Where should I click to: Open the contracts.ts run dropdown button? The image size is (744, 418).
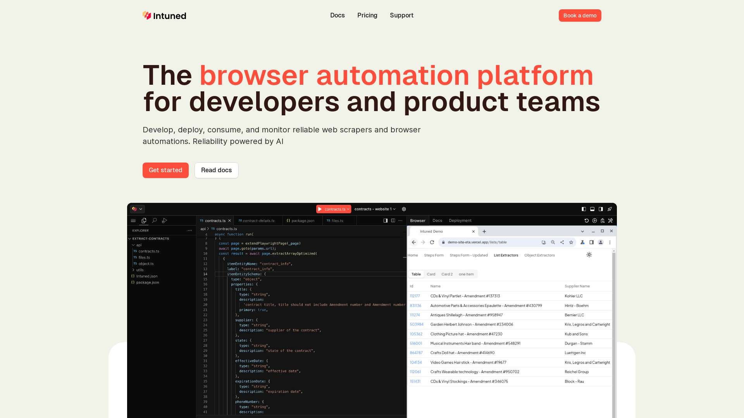point(334,209)
